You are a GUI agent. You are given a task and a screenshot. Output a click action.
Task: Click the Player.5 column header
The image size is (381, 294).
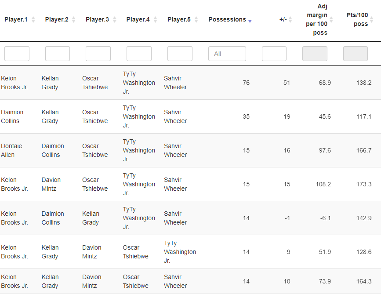pyautogui.click(x=179, y=19)
